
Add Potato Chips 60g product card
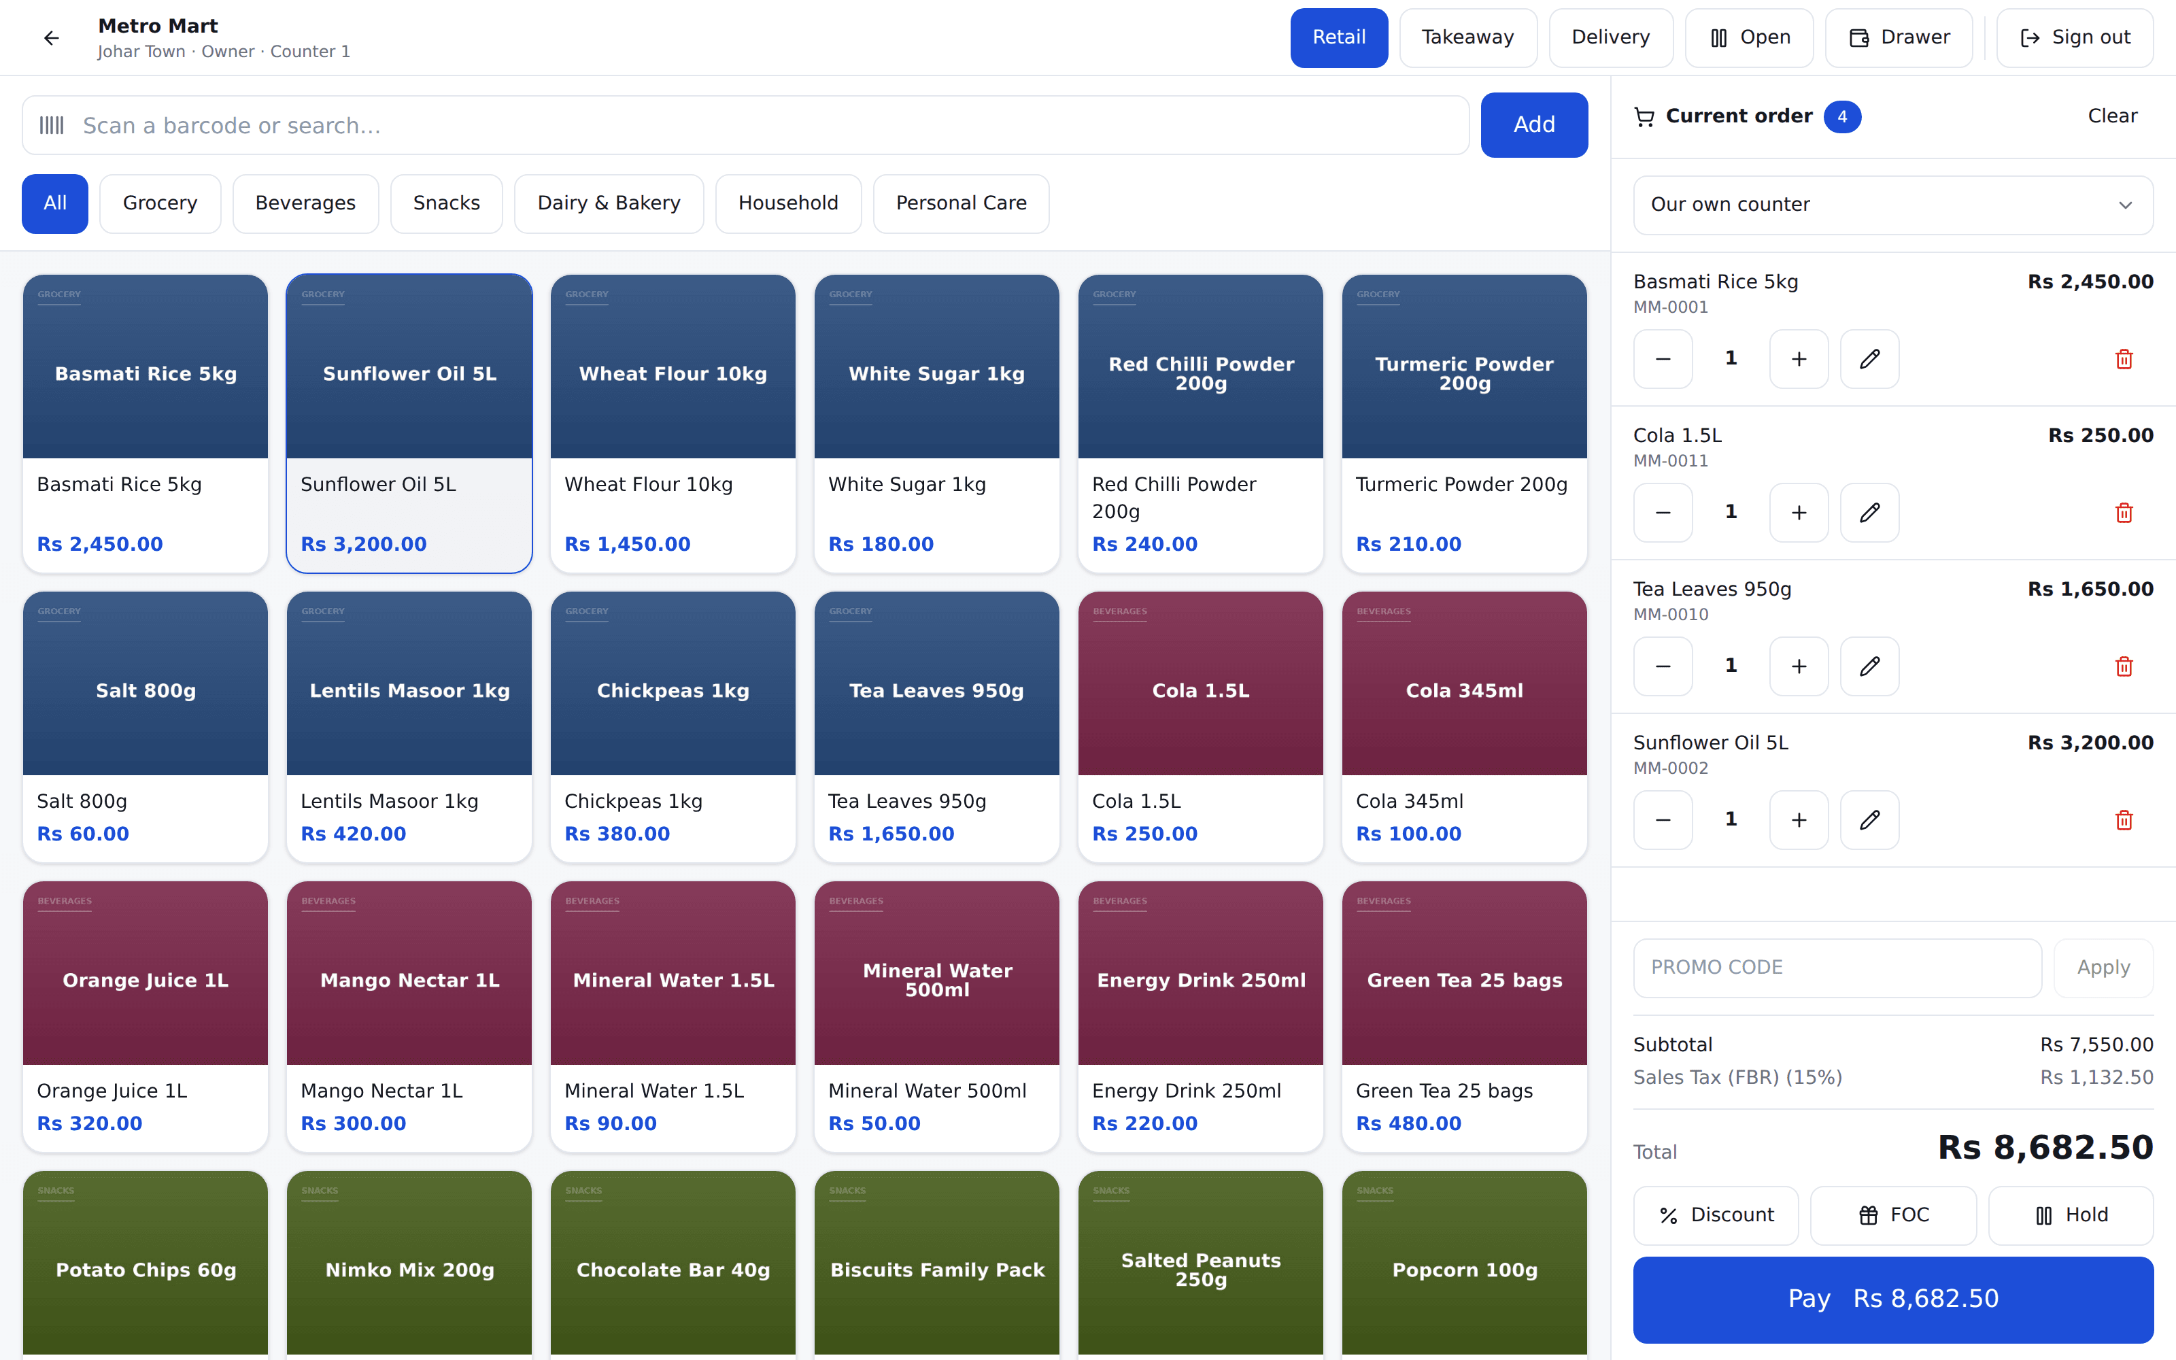(145, 1265)
